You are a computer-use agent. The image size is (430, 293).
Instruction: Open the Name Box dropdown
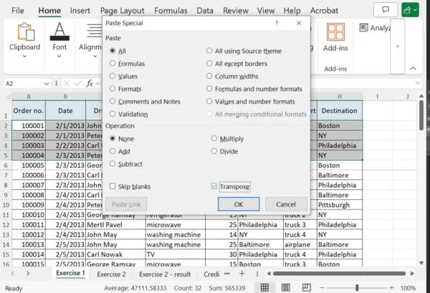pos(47,84)
